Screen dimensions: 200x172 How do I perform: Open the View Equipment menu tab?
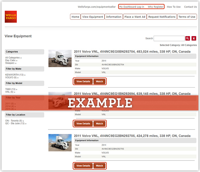93,17
